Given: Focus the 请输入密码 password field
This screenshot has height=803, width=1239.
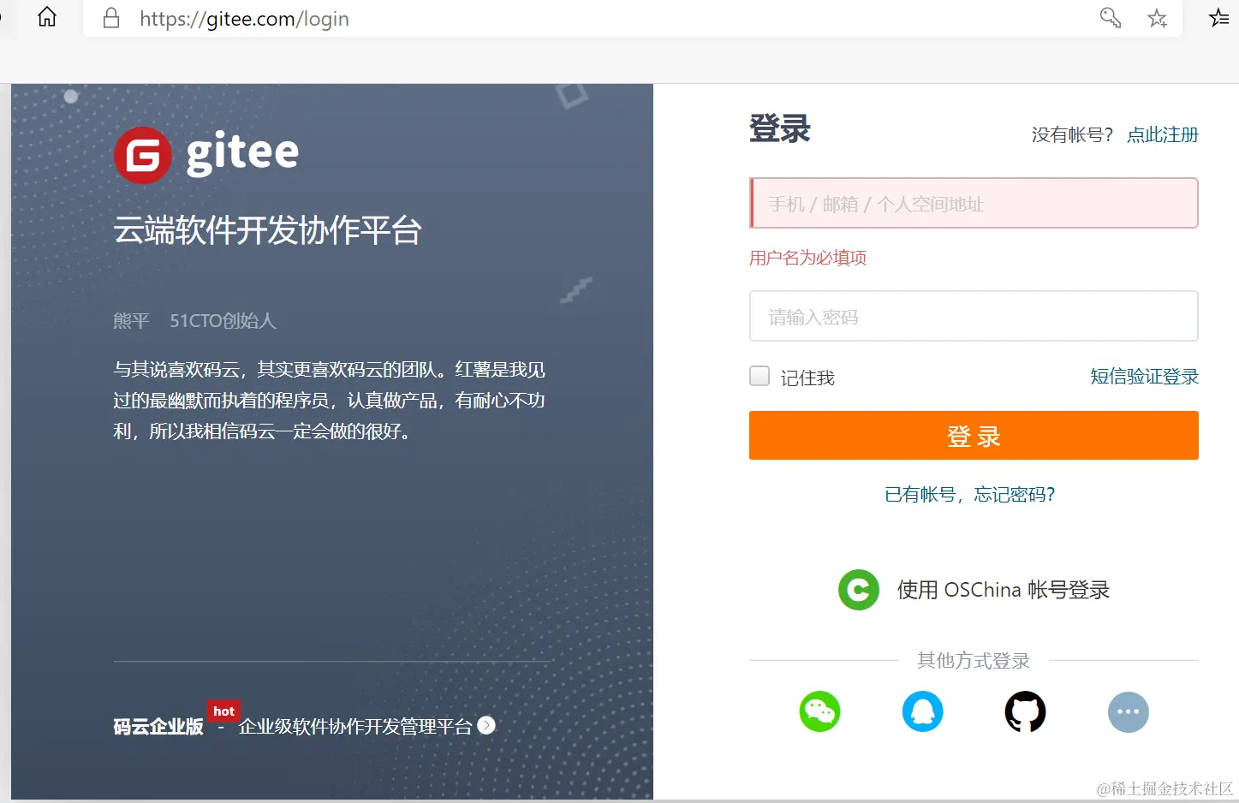Looking at the screenshot, I should (974, 316).
